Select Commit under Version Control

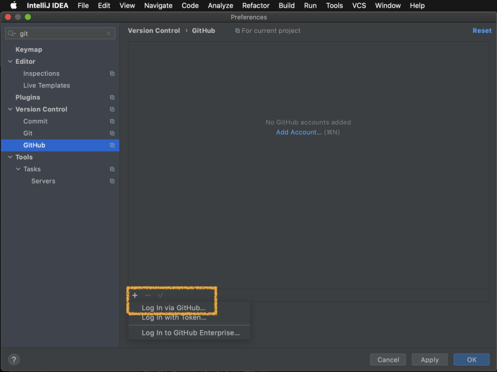click(35, 121)
